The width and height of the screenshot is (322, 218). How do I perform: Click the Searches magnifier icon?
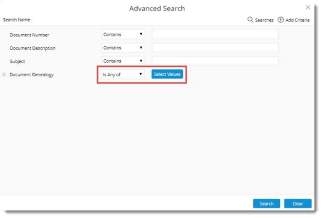(x=250, y=20)
